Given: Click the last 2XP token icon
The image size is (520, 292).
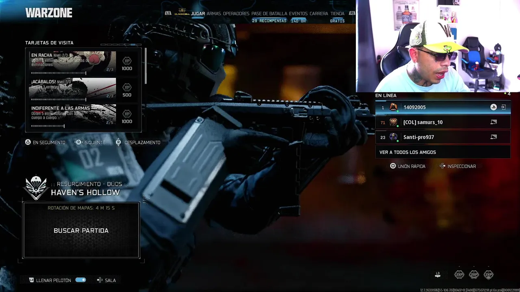Looking at the screenshot, I should click(489, 275).
